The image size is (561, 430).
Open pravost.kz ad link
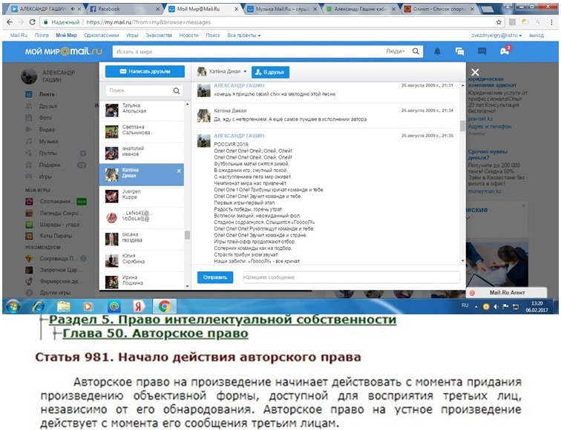tap(481, 119)
